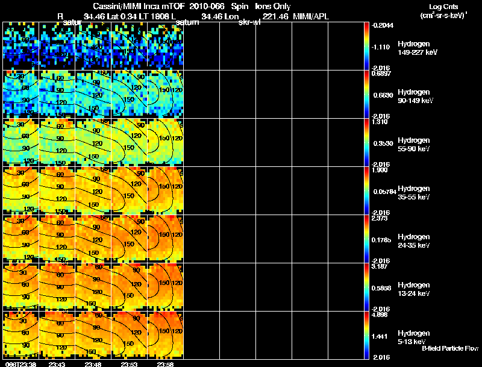Click the 'Hydrogen 90-149 keV' label
The width and height of the screenshot is (482, 367).
pos(415,96)
